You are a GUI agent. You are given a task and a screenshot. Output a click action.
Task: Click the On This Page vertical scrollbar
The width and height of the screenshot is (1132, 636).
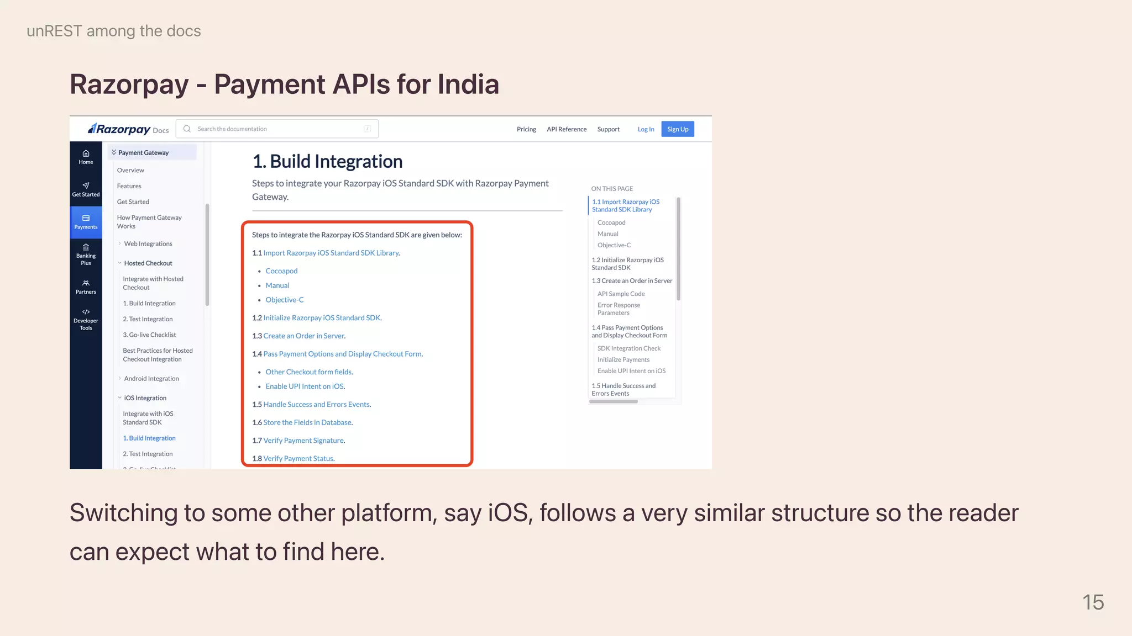pos(678,249)
